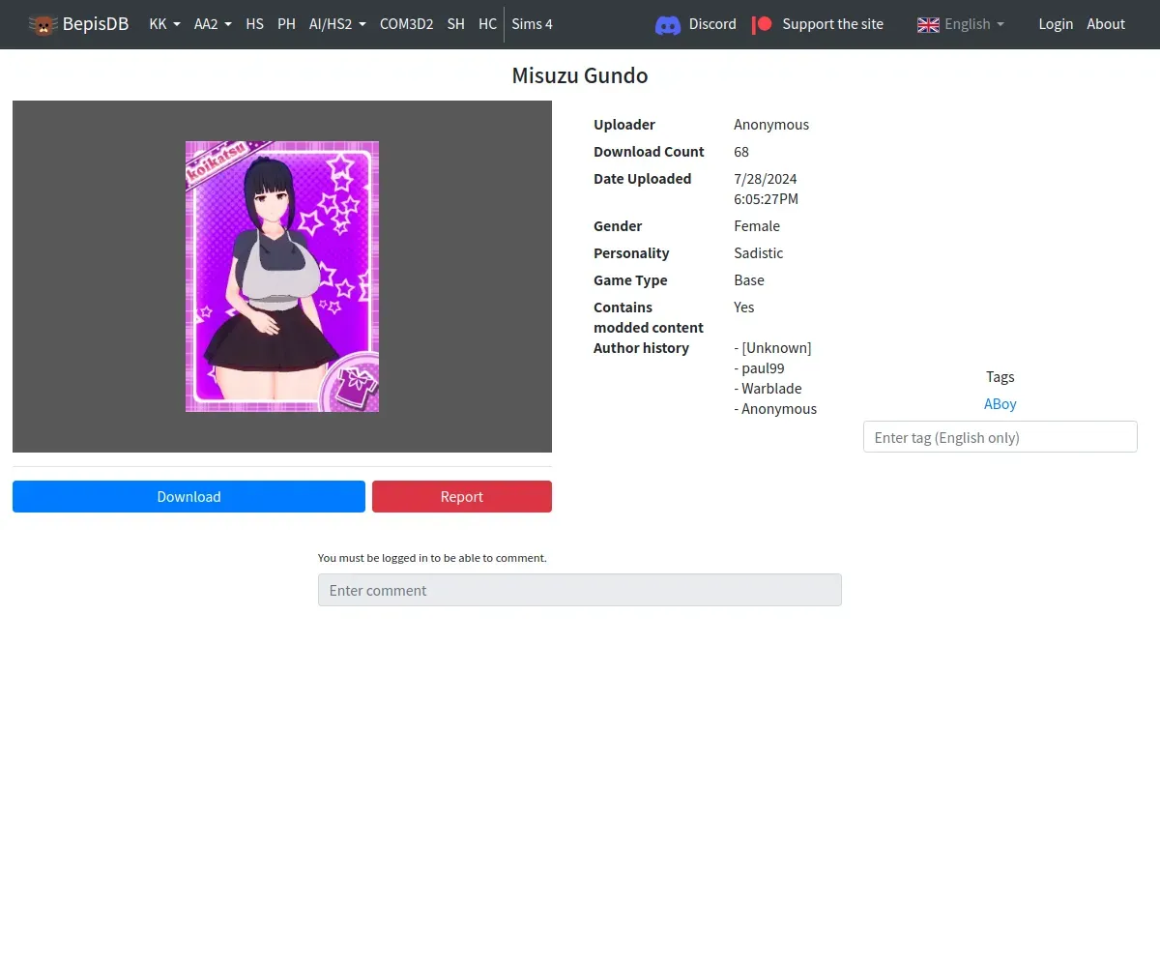The image size is (1160, 967).
Task: Open the COM3D2 section
Action: coord(406,24)
